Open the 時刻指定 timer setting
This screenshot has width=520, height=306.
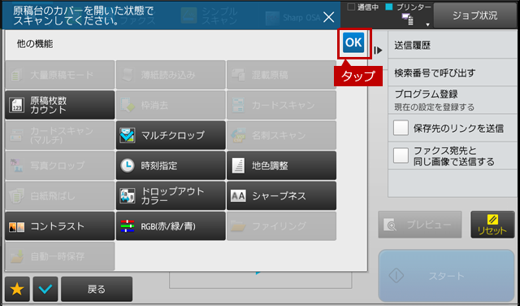(171, 165)
